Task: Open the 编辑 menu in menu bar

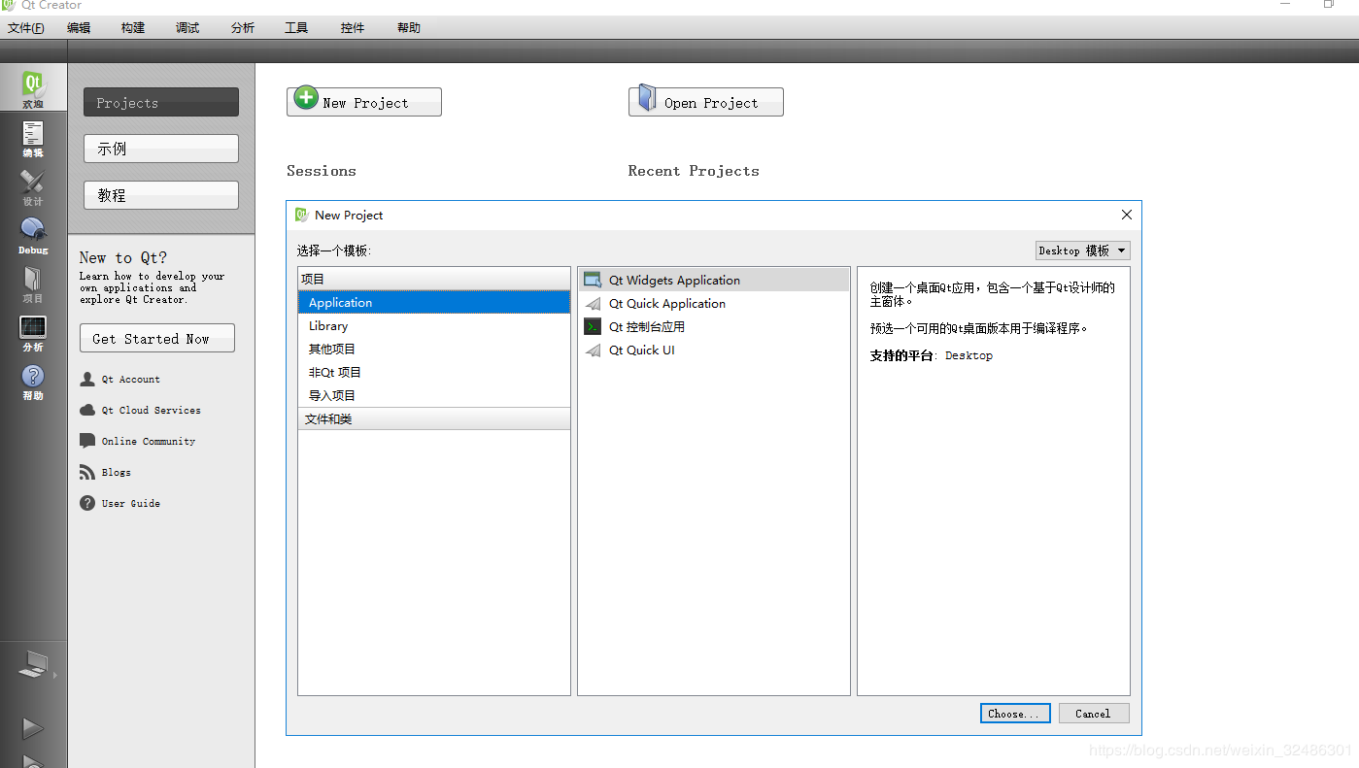Action: tap(79, 28)
